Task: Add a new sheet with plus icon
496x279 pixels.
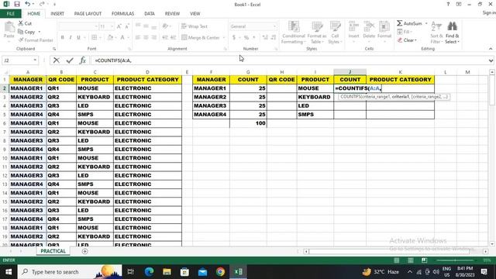Action: click(x=84, y=251)
